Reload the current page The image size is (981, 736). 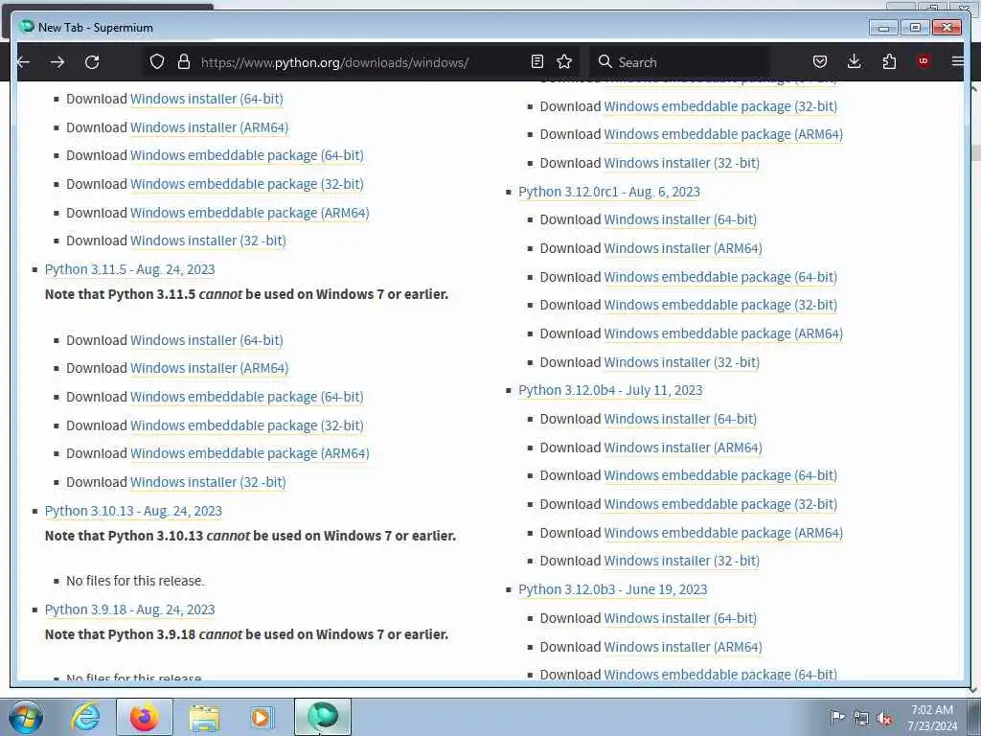pyautogui.click(x=92, y=62)
